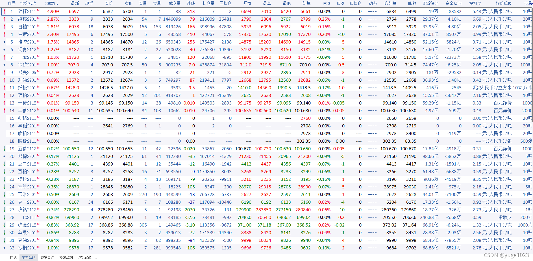Select contract 二债2112
Screen dimensions: 533x261
coord(27,111)
